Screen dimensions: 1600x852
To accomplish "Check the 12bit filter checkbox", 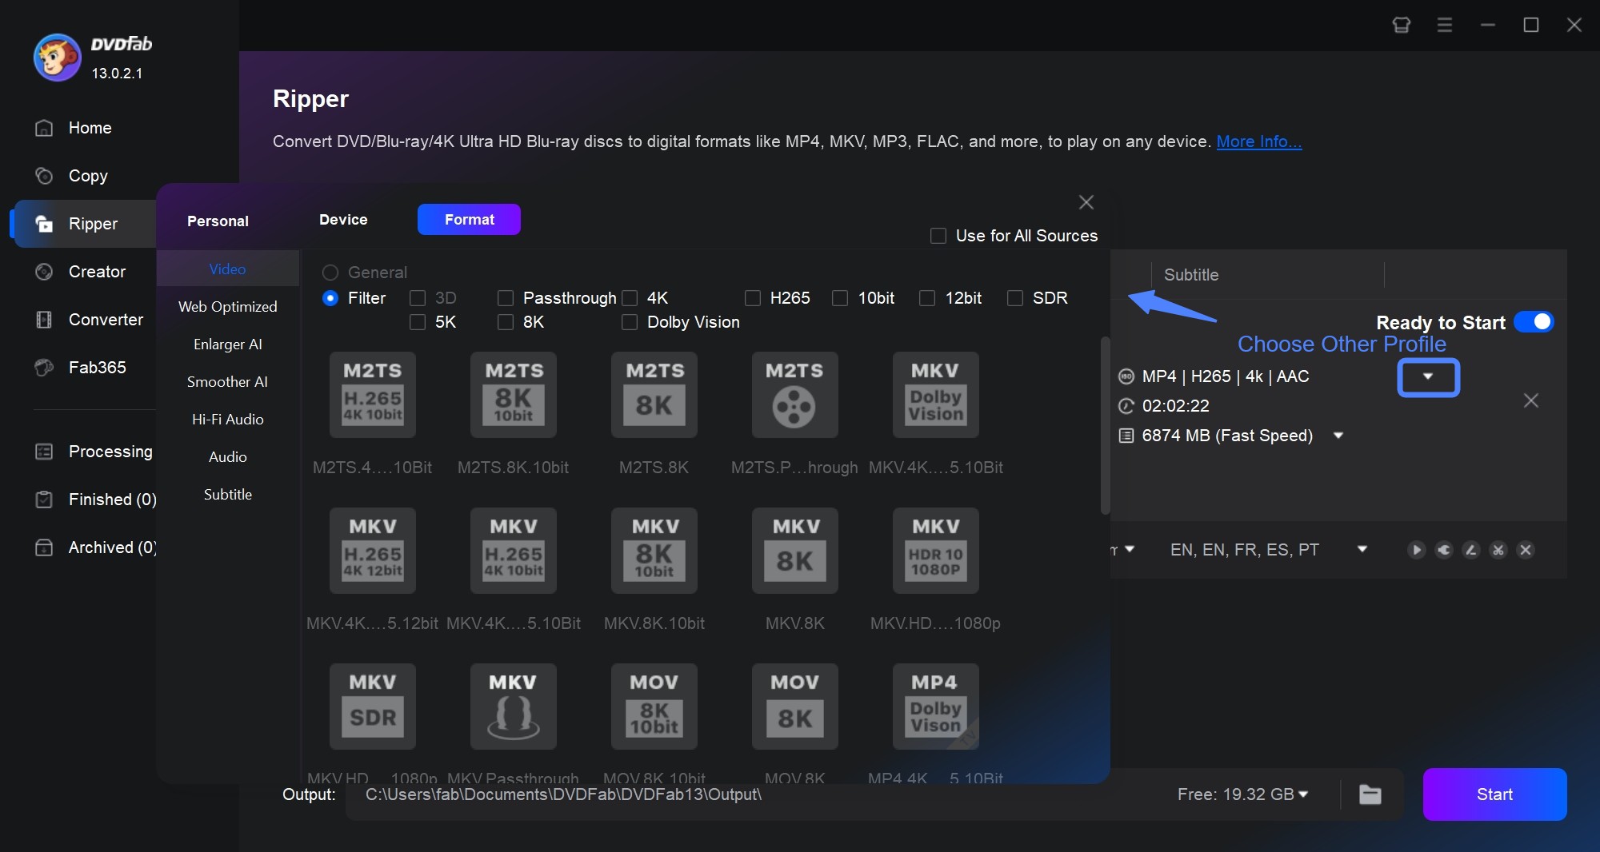I will [927, 298].
